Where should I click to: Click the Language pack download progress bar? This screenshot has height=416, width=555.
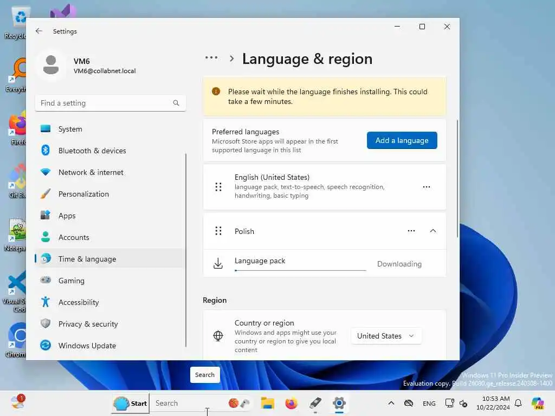(300, 270)
